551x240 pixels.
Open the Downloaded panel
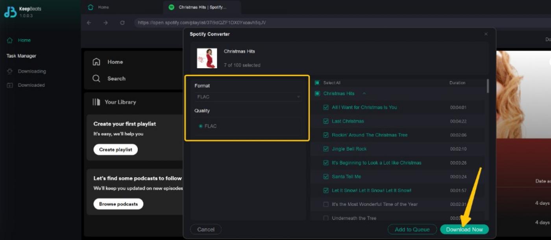(31, 85)
